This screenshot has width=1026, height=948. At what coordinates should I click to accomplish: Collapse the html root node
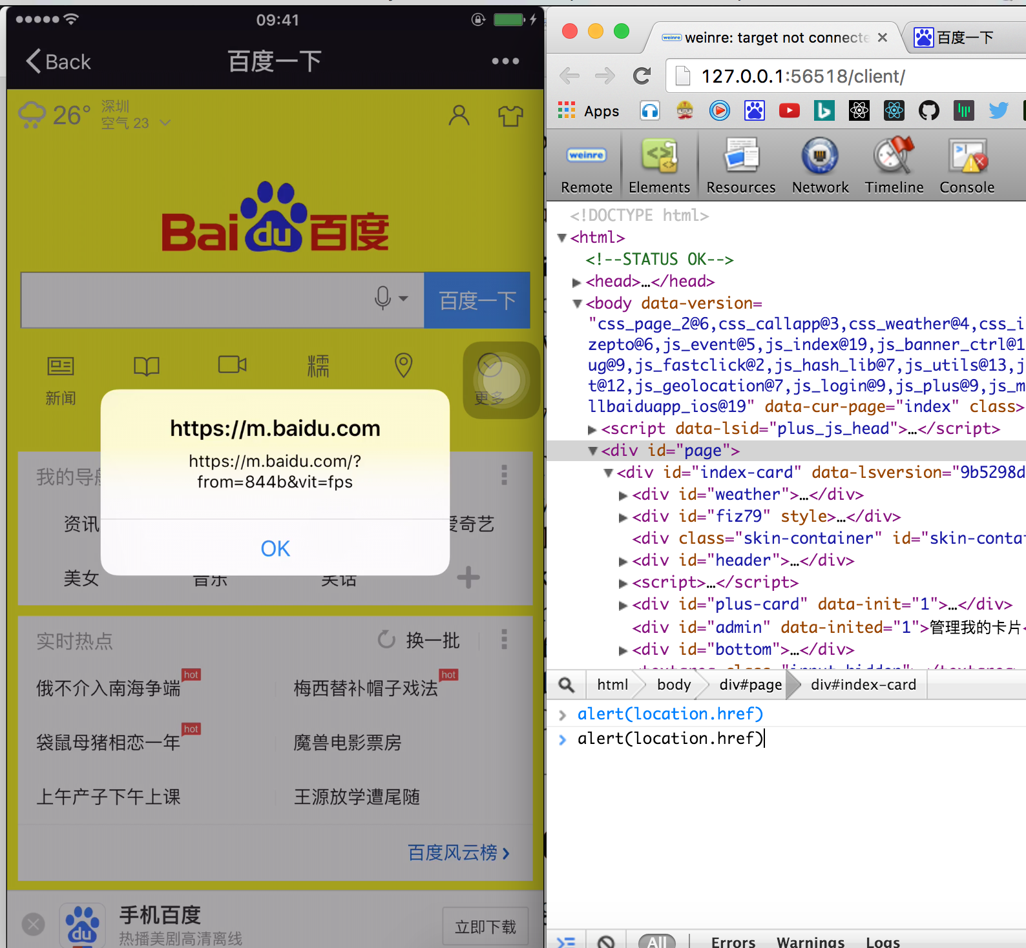click(562, 238)
